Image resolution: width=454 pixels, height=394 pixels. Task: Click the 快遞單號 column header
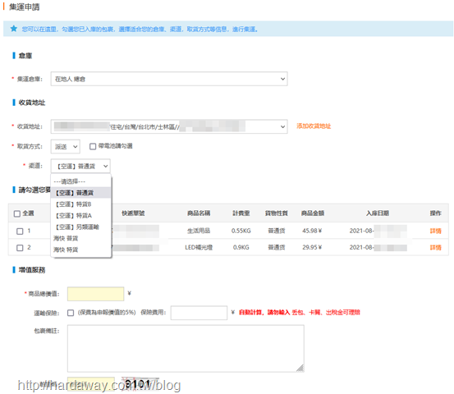click(133, 213)
